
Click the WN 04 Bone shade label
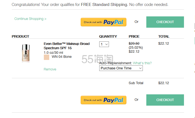coord(62,57)
